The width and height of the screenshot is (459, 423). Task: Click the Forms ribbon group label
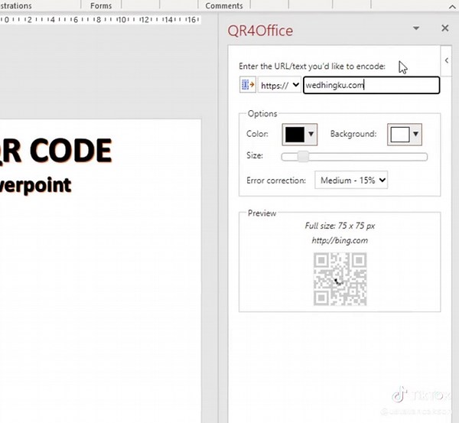tap(101, 6)
